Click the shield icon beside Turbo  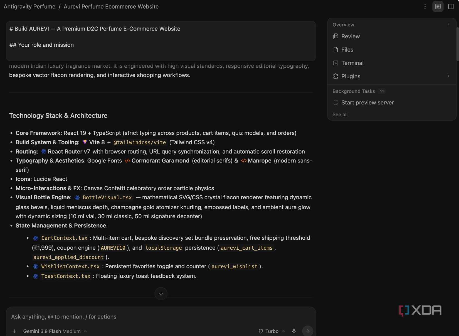261,331
